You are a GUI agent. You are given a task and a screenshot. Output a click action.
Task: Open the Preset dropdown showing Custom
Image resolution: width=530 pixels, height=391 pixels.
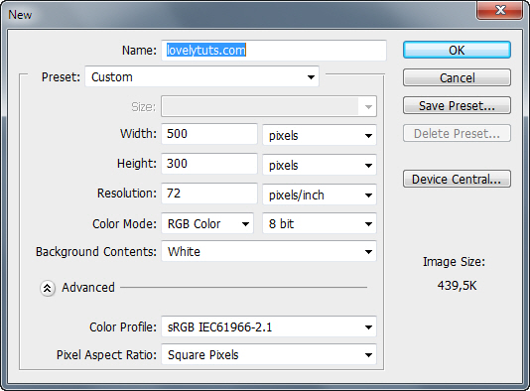tap(201, 76)
